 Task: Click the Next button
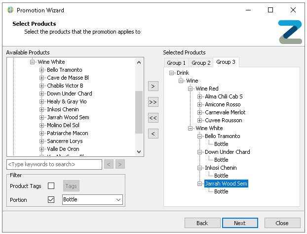point(240,223)
